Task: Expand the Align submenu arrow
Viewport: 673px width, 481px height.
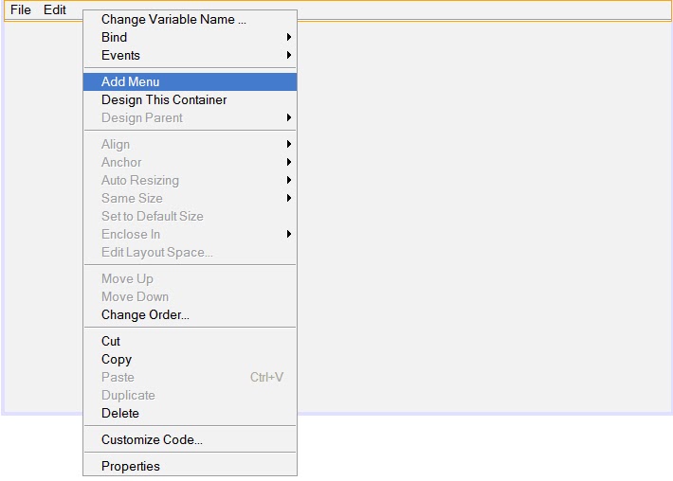Action: pyautogui.click(x=288, y=144)
